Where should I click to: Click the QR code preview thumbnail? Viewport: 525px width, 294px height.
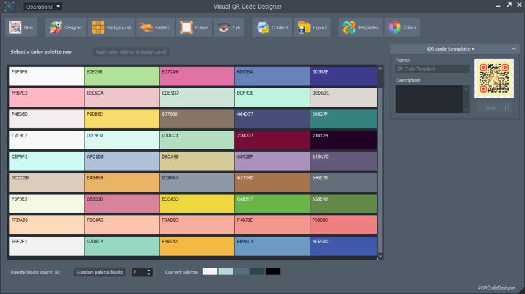coord(494,78)
